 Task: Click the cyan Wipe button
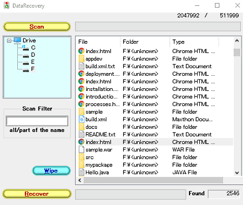pyautogui.click(x=51, y=170)
